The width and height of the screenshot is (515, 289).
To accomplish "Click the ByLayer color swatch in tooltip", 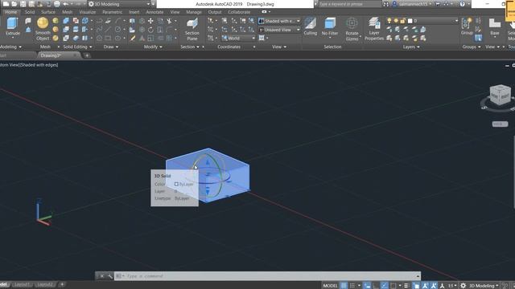I will tap(176, 184).
